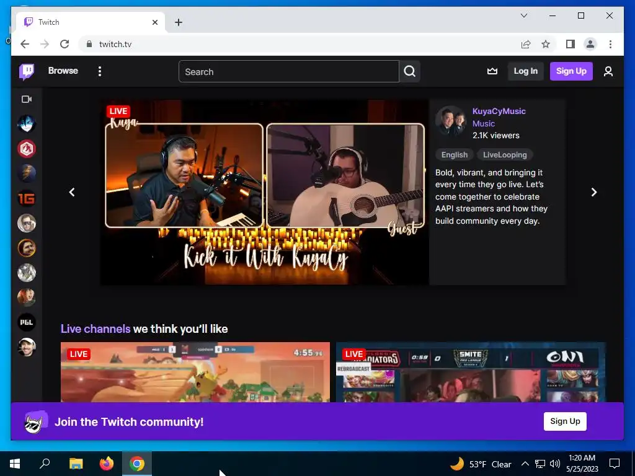This screenshot has width=635, height=476.
Task: Select the English tag
Action: click(455, 155)
